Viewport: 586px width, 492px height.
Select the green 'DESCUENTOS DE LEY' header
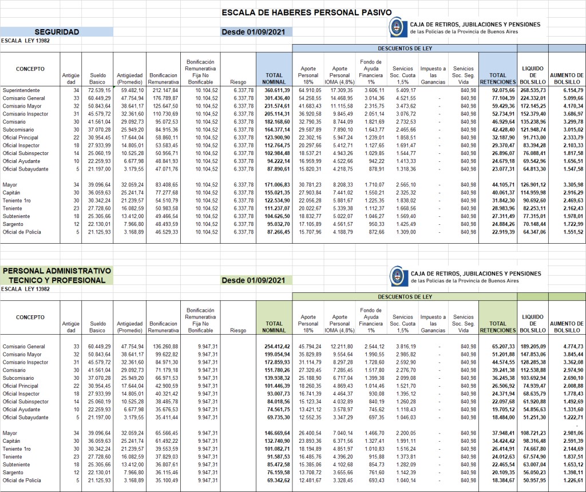405,296
